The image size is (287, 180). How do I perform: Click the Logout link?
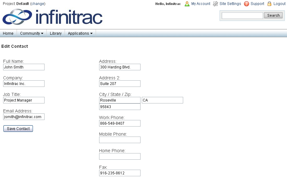(x=279, y=4)
